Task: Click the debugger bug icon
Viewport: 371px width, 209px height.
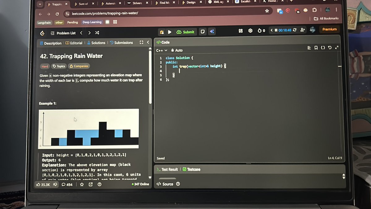Action: coord(162,32)
